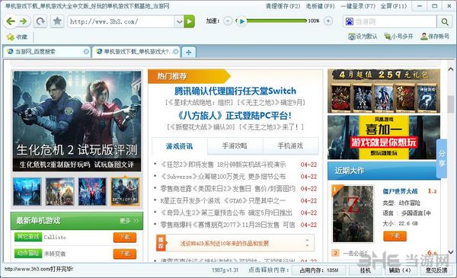
Task: Click 小号多开 multi-account option
Action: 398,37
